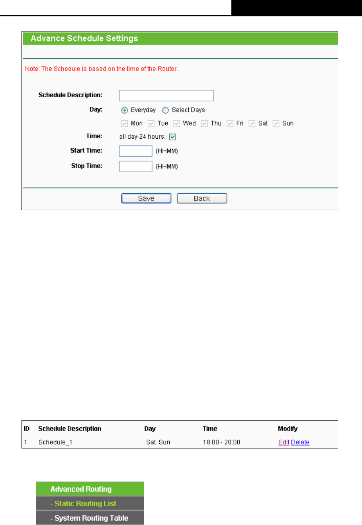Click the red router time note
The image size is (362, 525).
pos(102,69)
